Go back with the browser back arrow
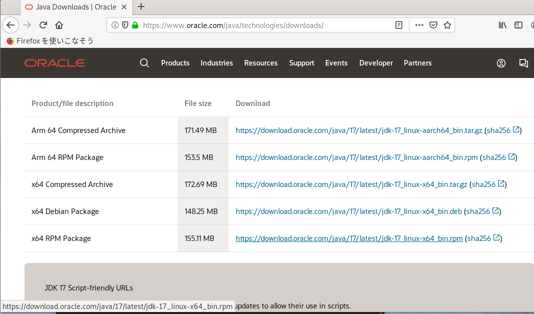This screenshot has height=314, width=534. pos(11,25)
